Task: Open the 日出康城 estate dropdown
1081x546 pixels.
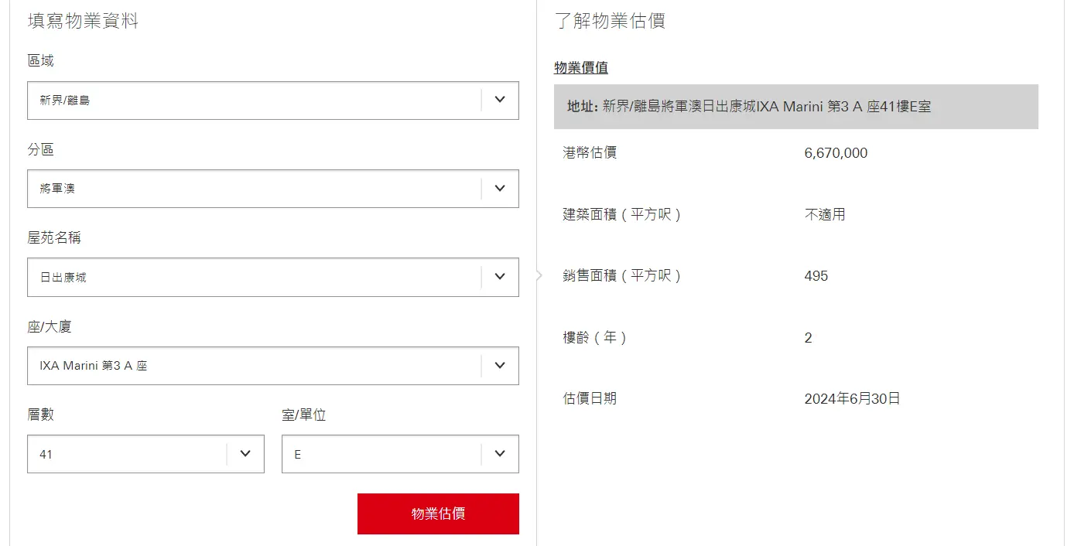Action: click(x=273, y=277)
